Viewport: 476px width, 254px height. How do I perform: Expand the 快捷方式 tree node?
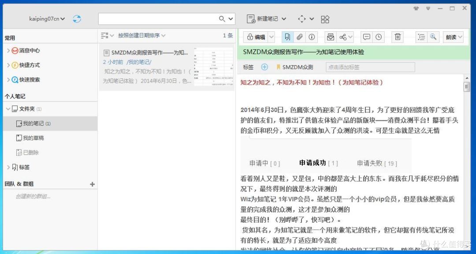point(8,65)
